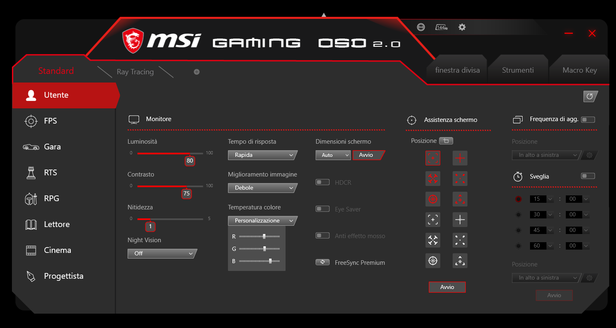This screenshot has height=328, width=616.
Task: Click the Luminosità slider track
Action: pos(170,153)
